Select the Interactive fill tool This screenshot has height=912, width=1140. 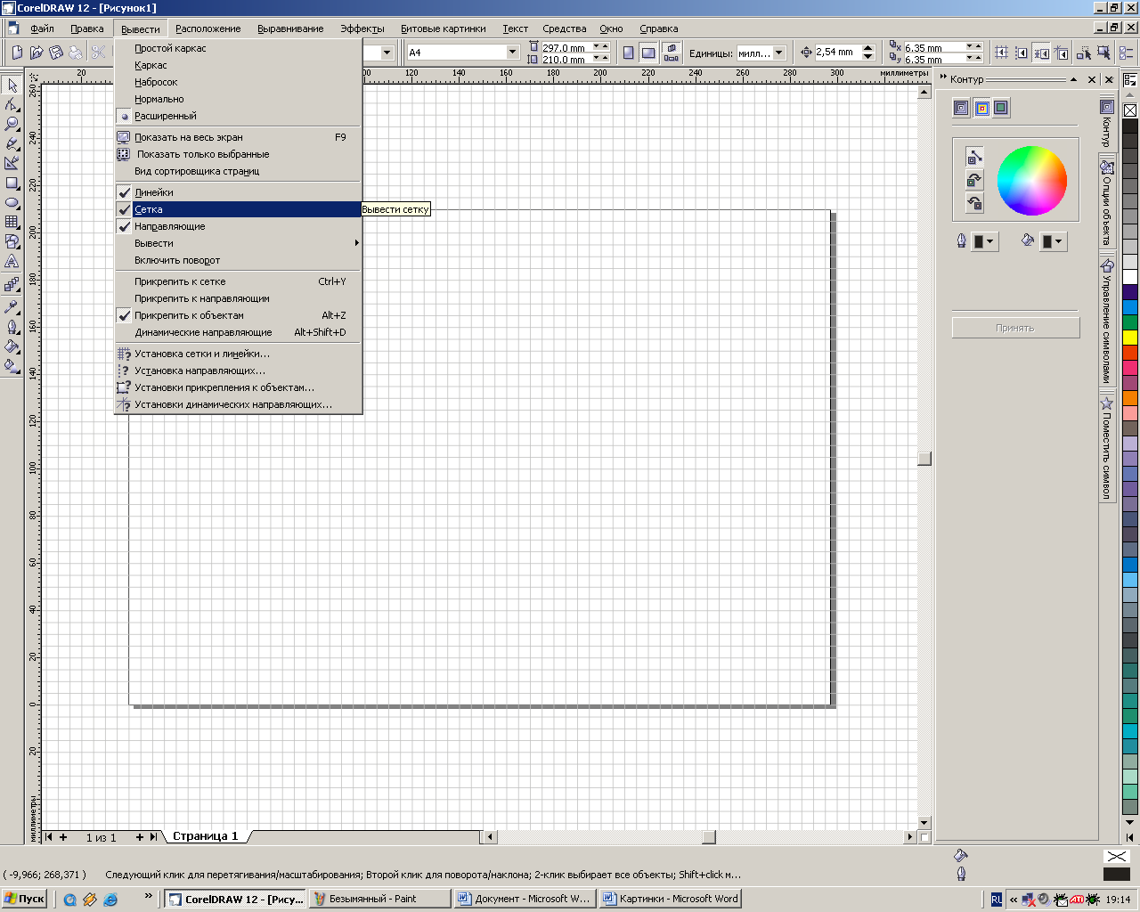12,365
